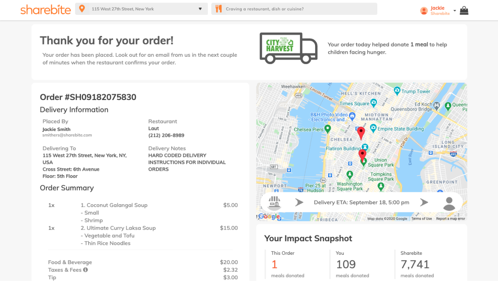Click the Google logo on map
Image resolution: width=498 pixels, height=281 pixels.
coord(269,217)
